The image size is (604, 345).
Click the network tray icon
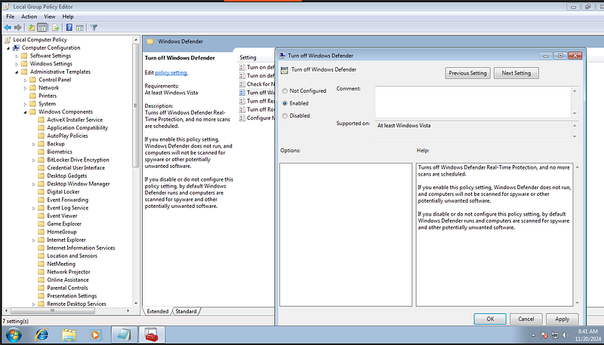[x=555, y=335]
